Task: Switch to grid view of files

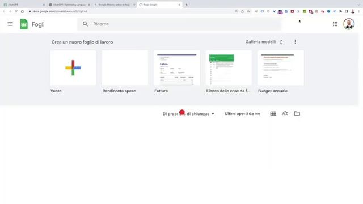Action: (273, 113)
